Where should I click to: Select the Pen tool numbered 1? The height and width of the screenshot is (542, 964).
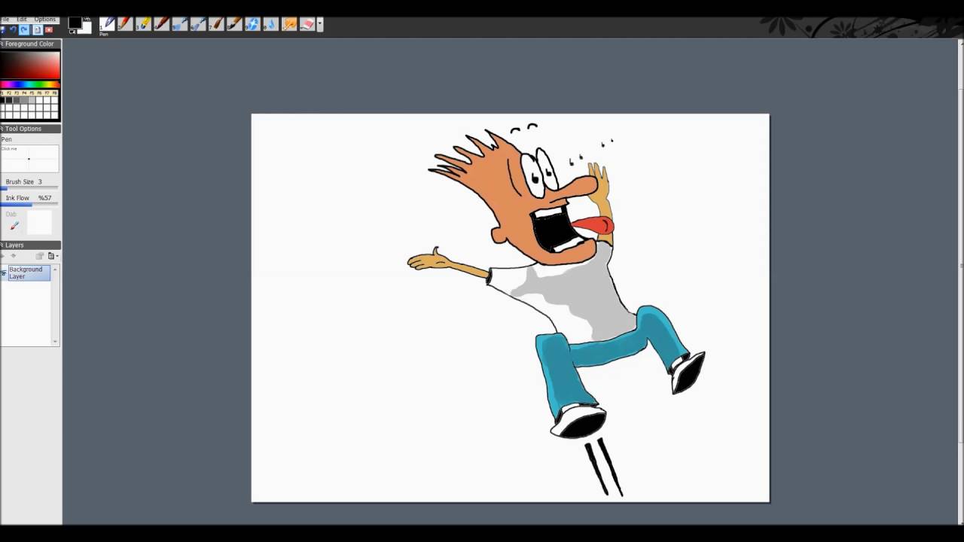click(107, 24)
